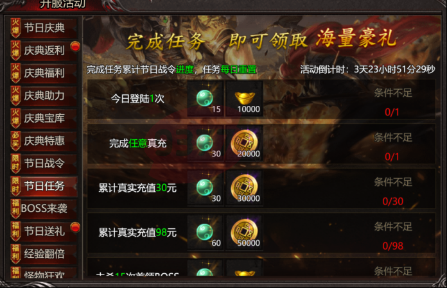Click 条件不足 button for 累计真实充值98元 task
447x288 pixels.
[393, 227]
